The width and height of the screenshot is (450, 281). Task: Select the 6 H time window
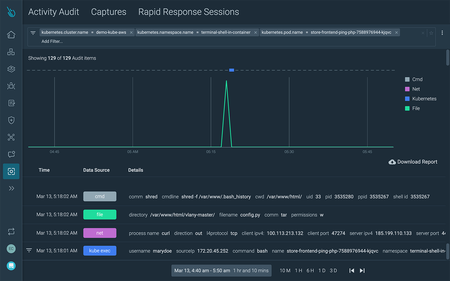310,271
